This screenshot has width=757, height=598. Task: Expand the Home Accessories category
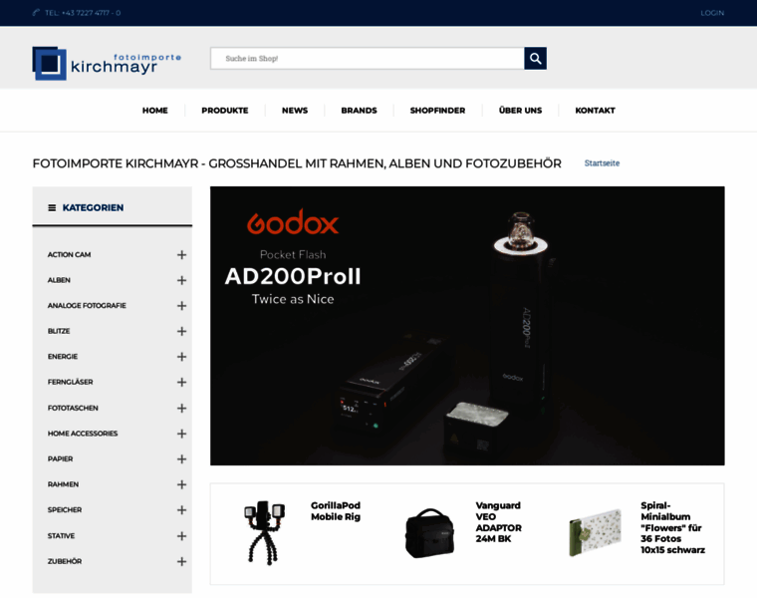(x=181, y=434)
